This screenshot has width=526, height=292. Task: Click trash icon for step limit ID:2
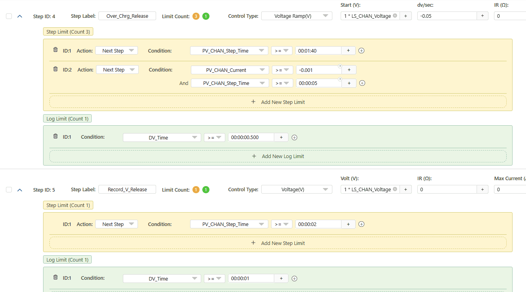coord(55,69)
